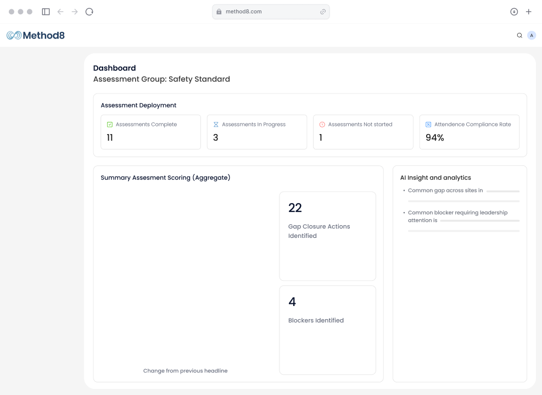Open the browser downloads icon
The width and height of the screenshot is (542, 395).
pos(514,12)
